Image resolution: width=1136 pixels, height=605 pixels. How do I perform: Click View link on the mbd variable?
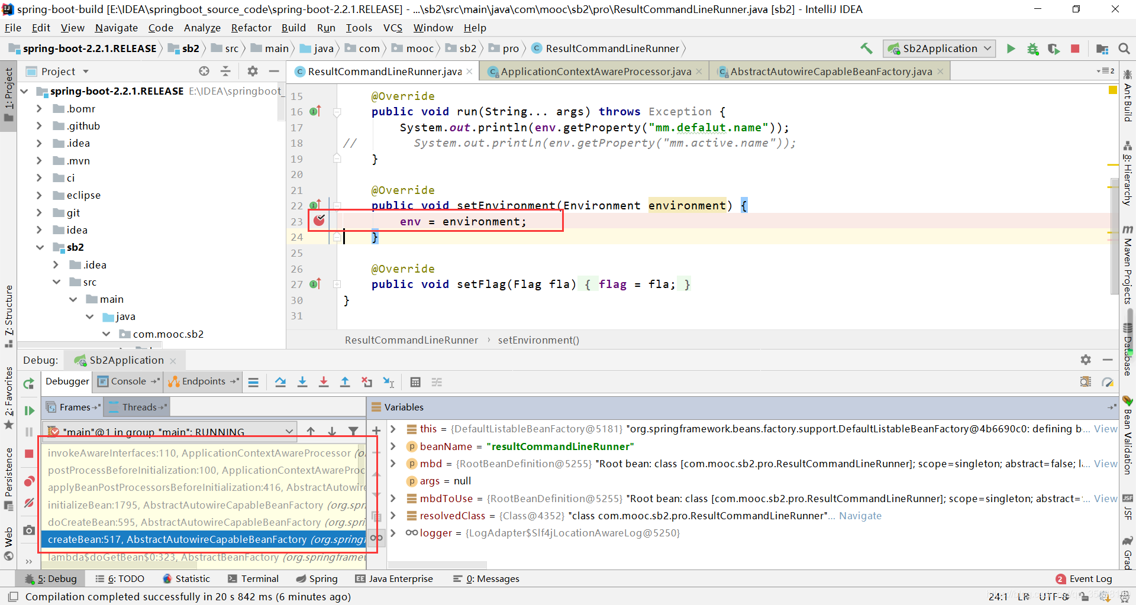(1105, 464)
